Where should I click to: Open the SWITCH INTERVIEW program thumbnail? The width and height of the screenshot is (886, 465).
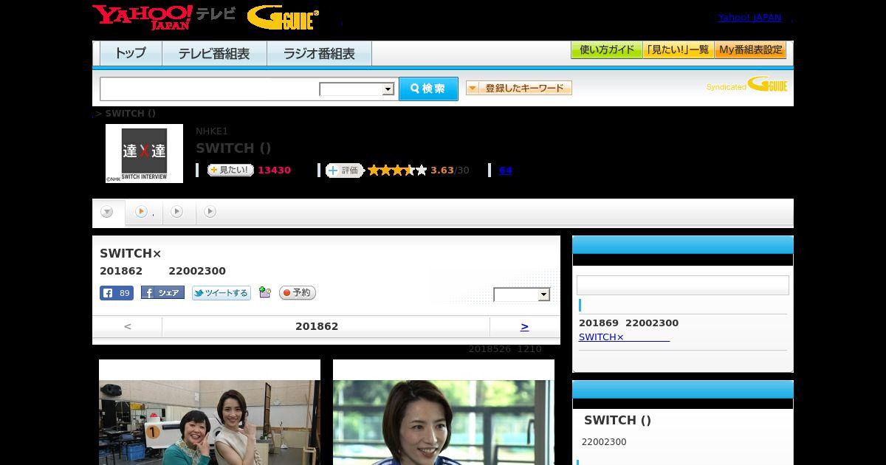[144, 154]
